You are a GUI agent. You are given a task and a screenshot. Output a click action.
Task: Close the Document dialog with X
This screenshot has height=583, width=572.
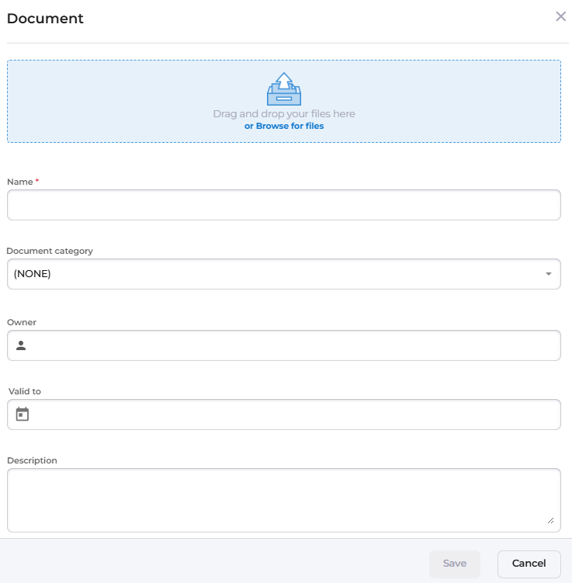tap(560, 16)
